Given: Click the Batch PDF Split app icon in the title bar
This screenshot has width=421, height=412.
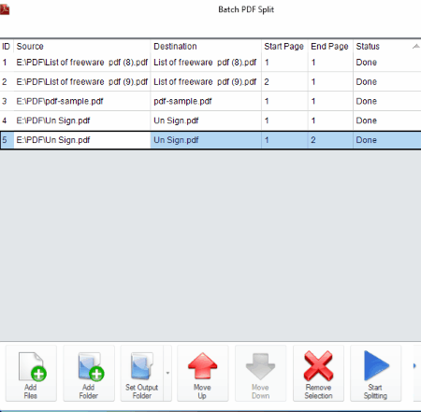Looking at the screenshot, I should click(5, 9).
